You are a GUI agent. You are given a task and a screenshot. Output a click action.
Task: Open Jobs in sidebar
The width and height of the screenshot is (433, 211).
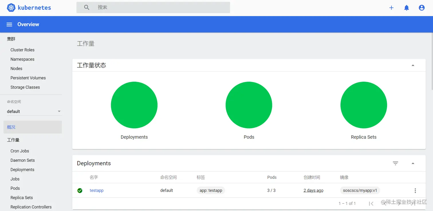15,179
